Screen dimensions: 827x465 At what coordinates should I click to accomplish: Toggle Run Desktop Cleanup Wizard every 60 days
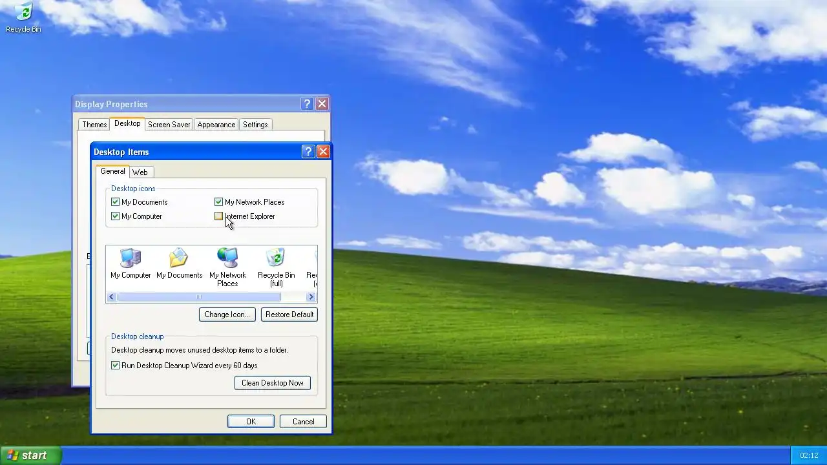pos(116,366)
